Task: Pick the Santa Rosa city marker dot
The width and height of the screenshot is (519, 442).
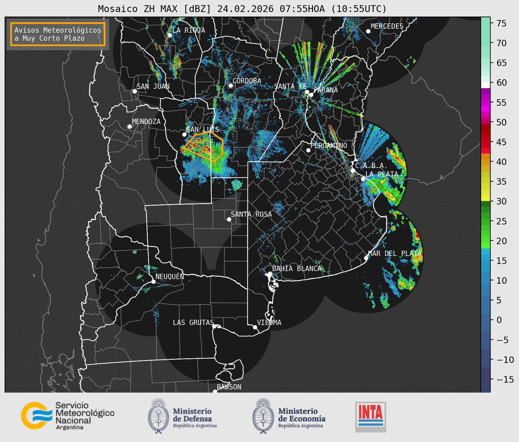Action: [x=229, y=219]
